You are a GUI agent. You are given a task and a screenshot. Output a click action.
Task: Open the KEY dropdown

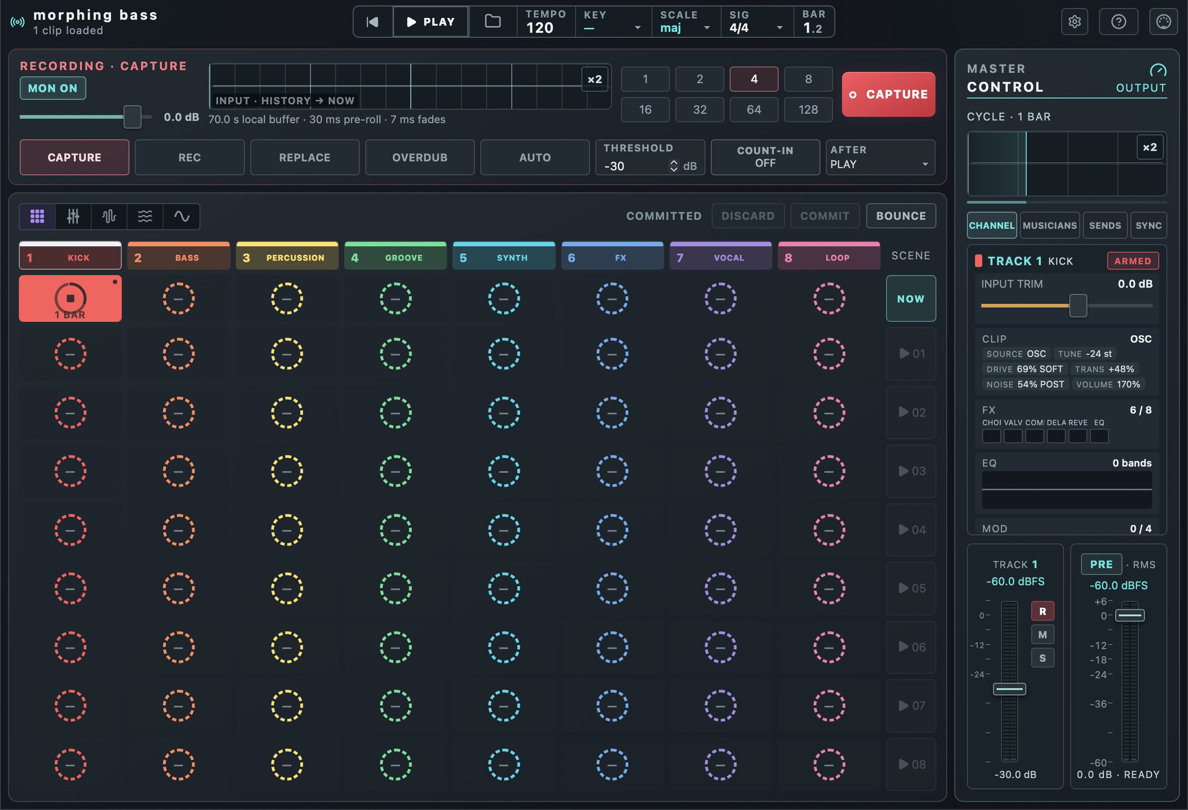point(613,22)
